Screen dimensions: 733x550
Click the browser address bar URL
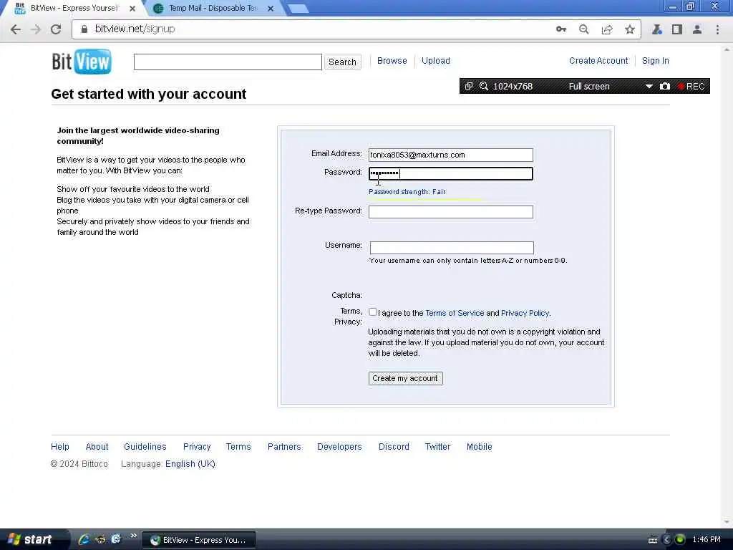pos(135,29)
